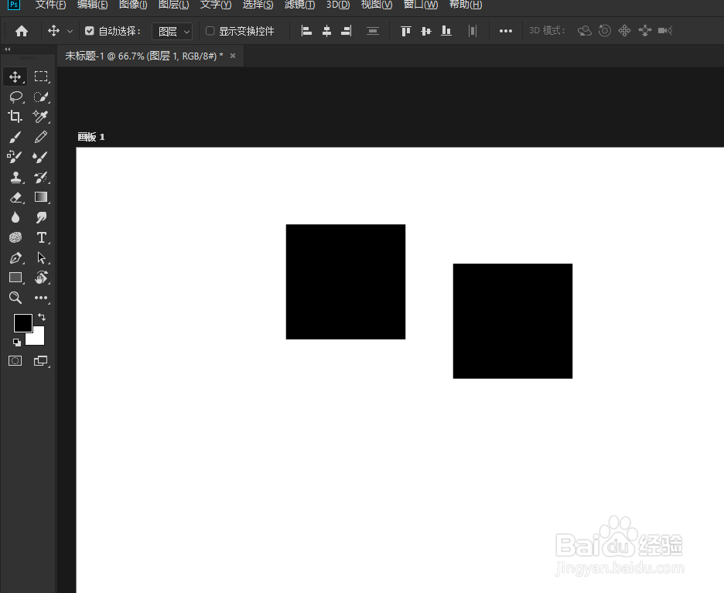Close the 未标题-1 document tab

coord(233,56)
